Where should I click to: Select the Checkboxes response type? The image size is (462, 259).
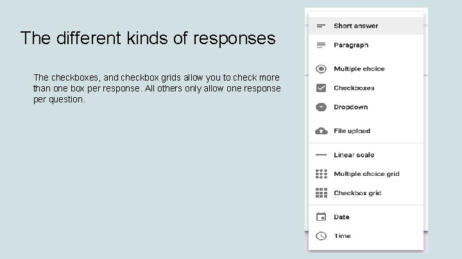(354, 88)
